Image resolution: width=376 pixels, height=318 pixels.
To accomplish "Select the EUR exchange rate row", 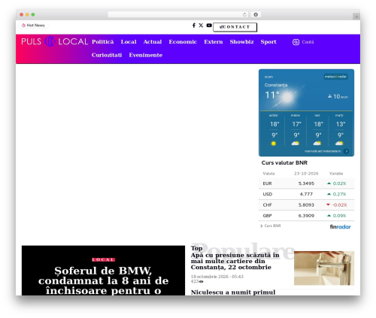I will [x=306, y=183].
